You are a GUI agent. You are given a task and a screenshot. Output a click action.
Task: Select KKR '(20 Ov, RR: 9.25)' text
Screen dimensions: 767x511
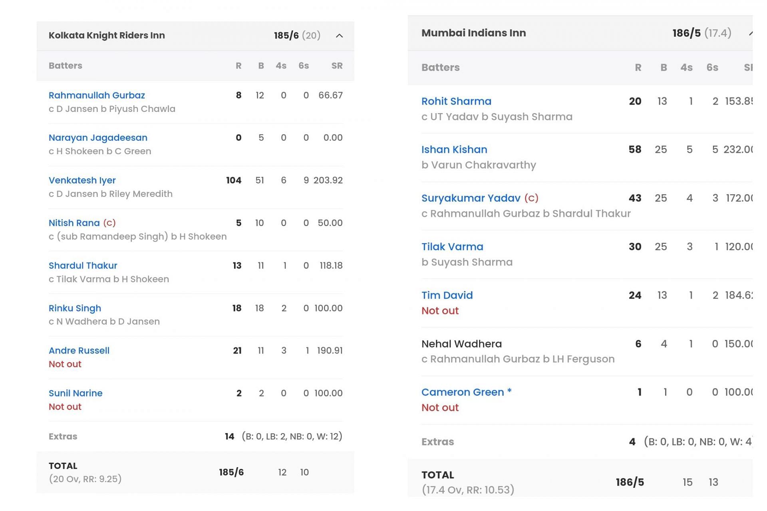(85, 479)
